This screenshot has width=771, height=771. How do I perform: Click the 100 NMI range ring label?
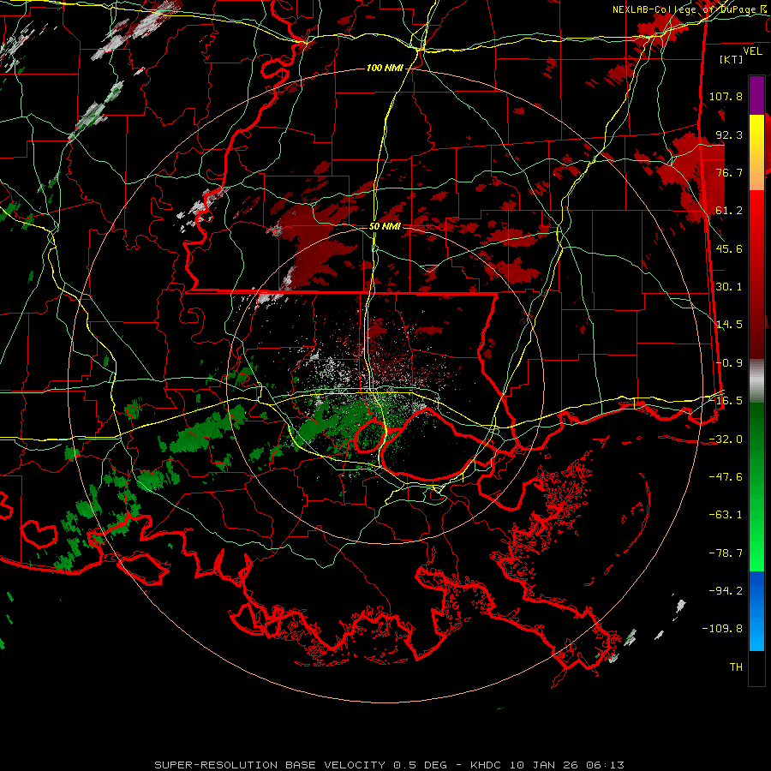point(385,68)
